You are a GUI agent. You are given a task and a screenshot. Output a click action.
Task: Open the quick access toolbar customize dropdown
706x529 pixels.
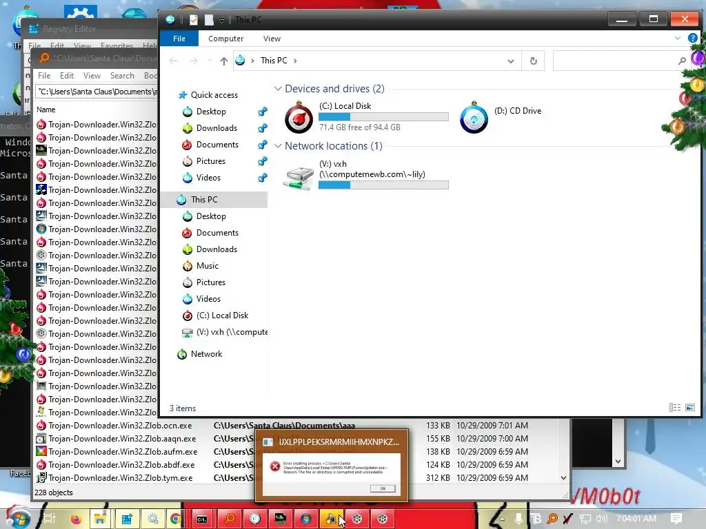pyautogui.click(x=221, y=20)
